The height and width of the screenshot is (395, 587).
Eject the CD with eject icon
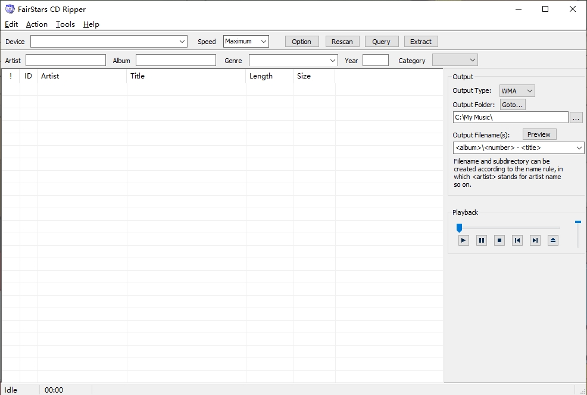[553, 240]
